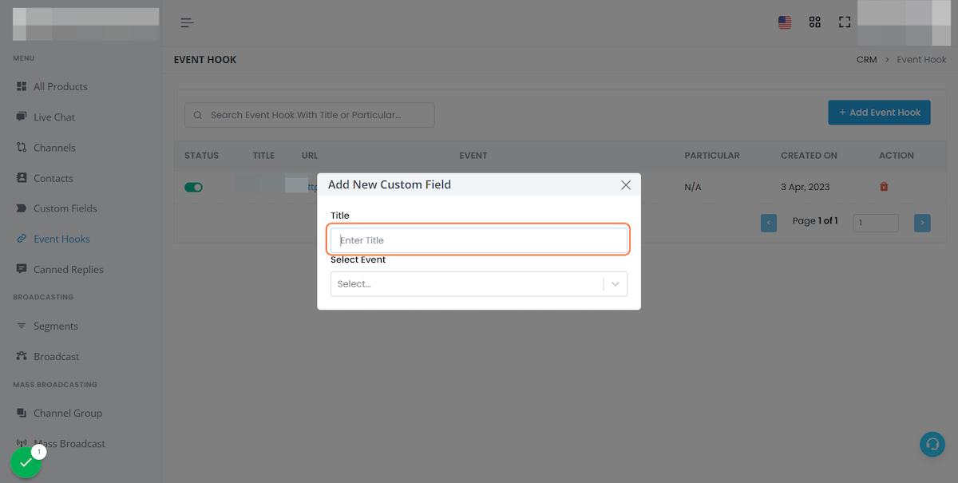Open the support headset chat icon
Image resolution: width=958 pixels, height=483 pixels.
point(932,444)
